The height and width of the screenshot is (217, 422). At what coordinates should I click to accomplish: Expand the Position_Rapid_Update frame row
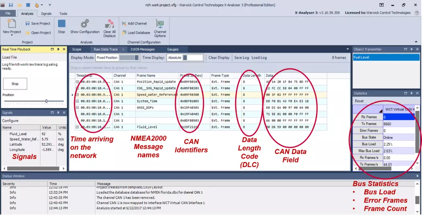click(x=77, y=82)
